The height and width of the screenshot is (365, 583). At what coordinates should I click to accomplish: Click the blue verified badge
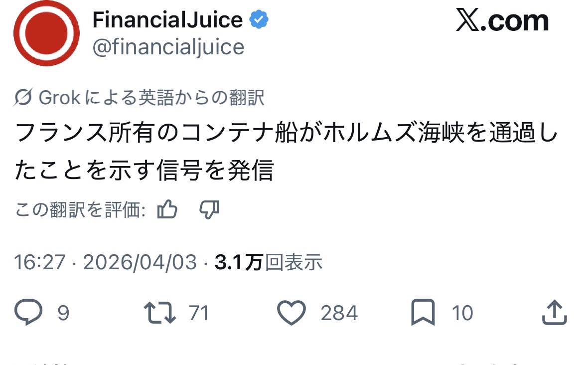point(259,20)
